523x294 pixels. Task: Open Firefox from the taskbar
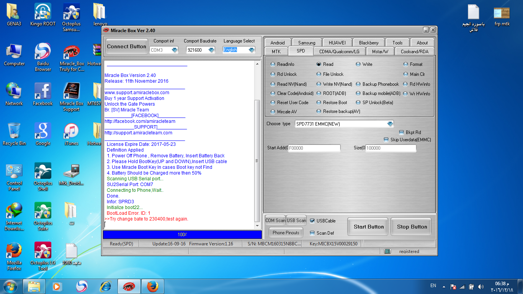click(152, 286)
